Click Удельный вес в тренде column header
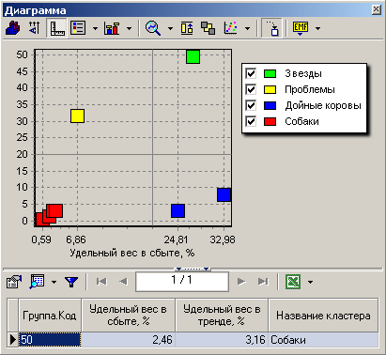Screen dimensions: 386x355 [222, 316]
